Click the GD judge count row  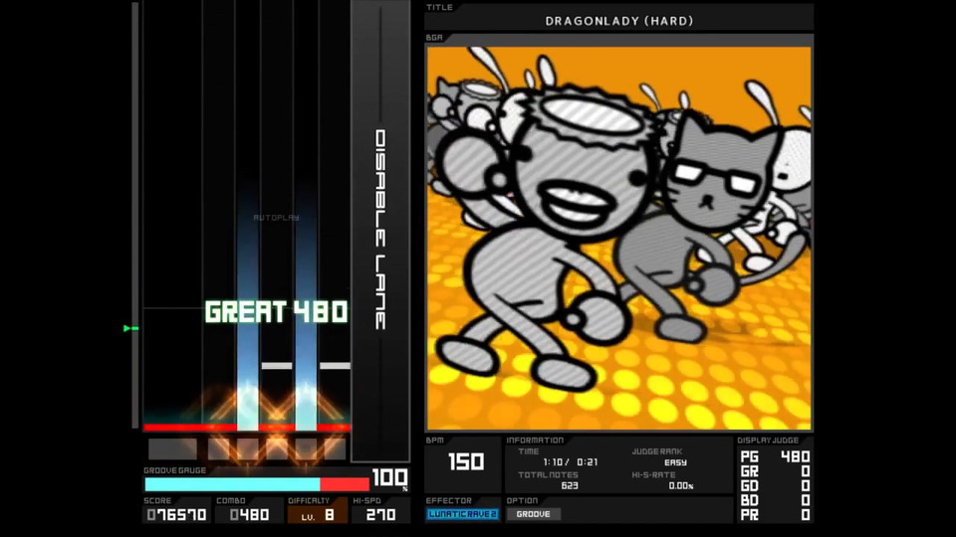point(775,486)
